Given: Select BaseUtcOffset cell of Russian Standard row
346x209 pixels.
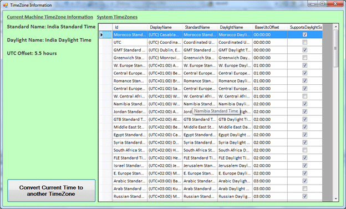Looking at the screenshot, I should (x=270, y=196).
